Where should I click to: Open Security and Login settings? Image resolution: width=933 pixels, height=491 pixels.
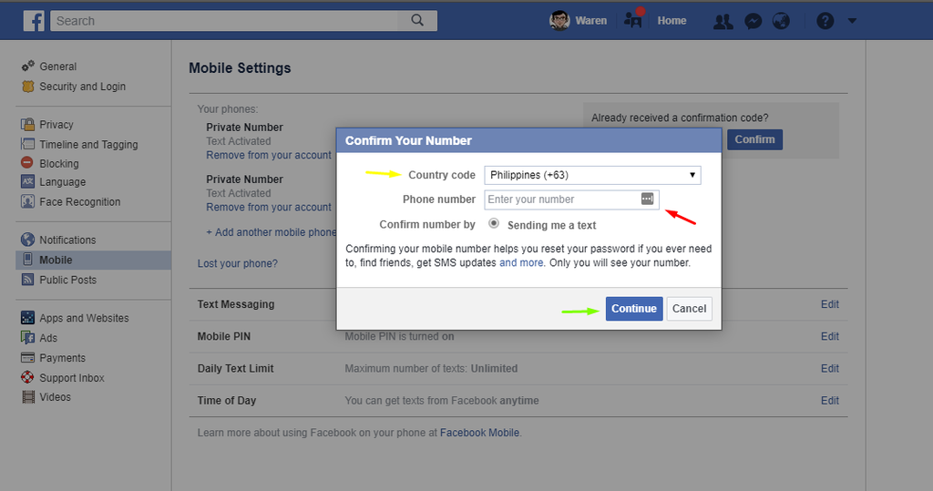tap(83, 87)
